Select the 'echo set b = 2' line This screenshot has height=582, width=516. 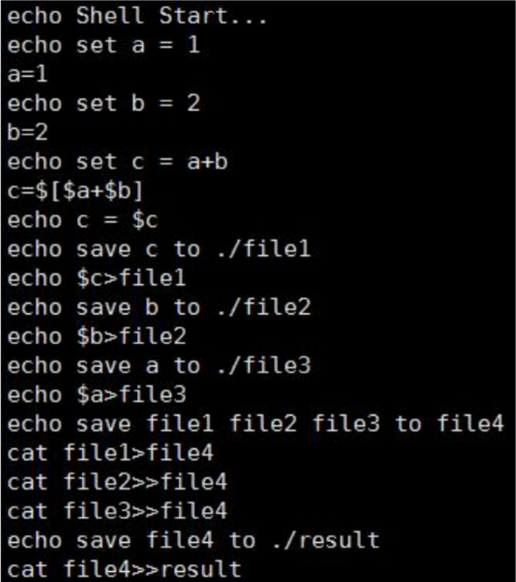coord(104,103)
